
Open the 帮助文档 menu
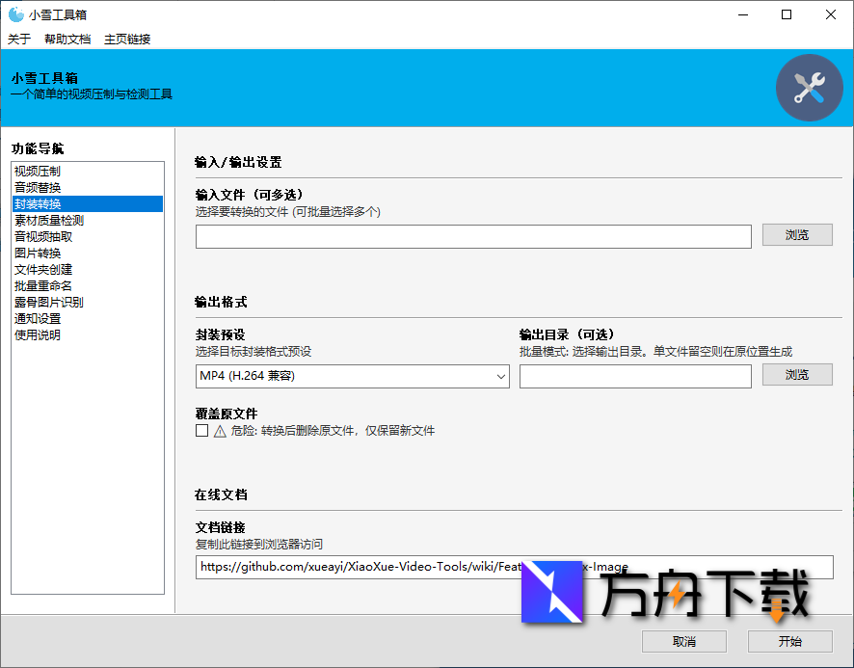point(66,39)
